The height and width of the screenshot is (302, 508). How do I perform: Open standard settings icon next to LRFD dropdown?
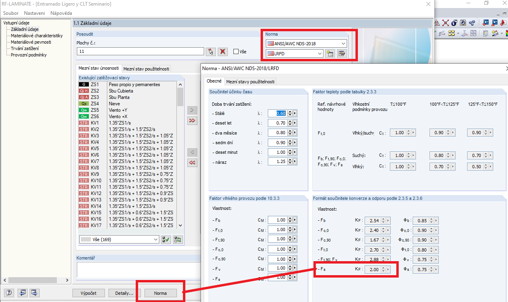341,54
